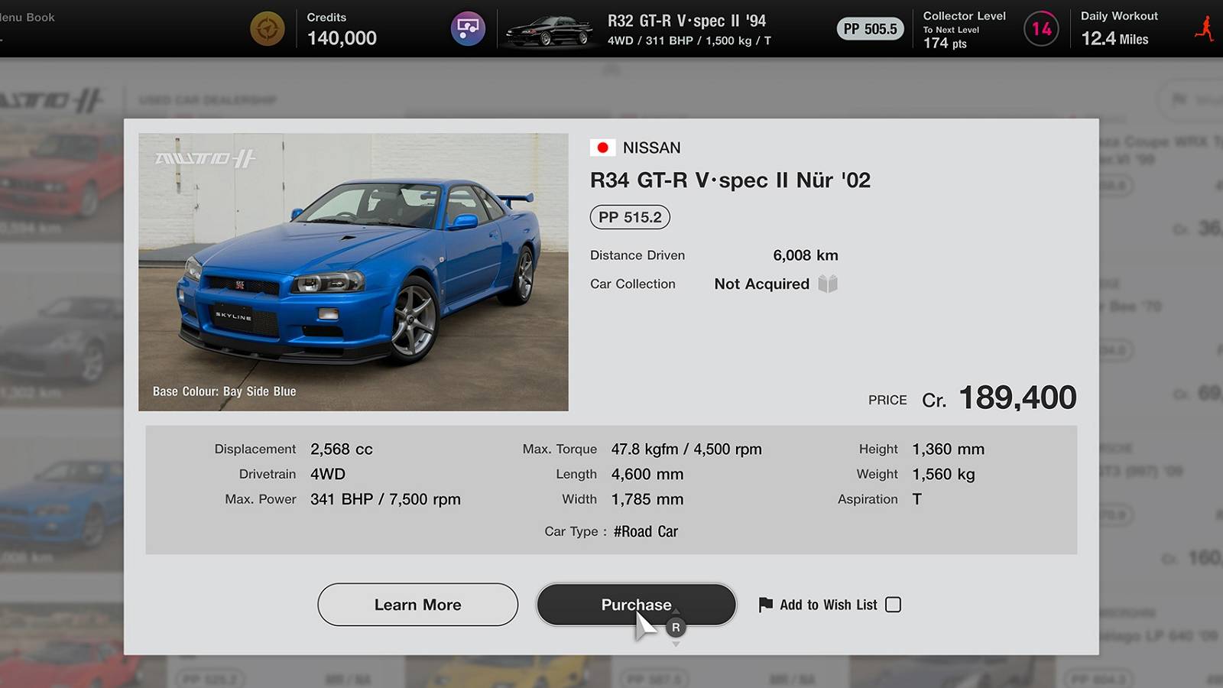Click the Car Collection book icon beside Not Acquired
Screen dimensions: 1223x688
[x=829, y=283]
